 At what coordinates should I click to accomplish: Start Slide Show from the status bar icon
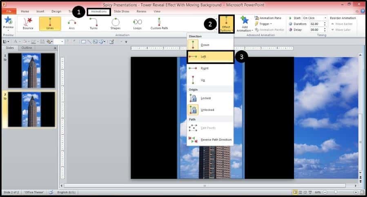(310, 193)
